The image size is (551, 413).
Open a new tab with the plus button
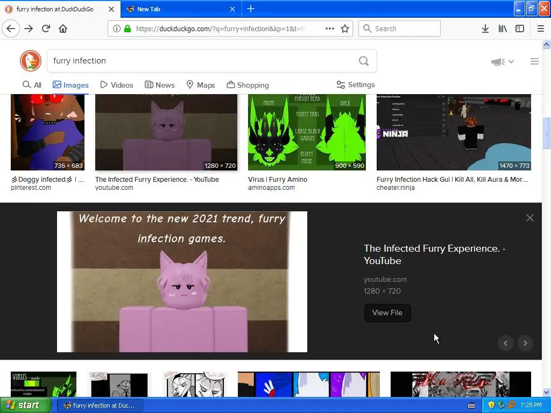coord(251,9)
